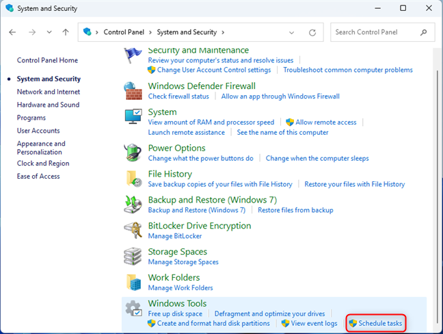Select Control Panel in the breadcrumb
Screen dimensions: 443x334
pos(124,32)
